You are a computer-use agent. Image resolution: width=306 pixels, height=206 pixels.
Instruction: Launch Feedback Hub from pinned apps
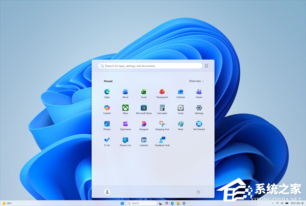(162, 141)
